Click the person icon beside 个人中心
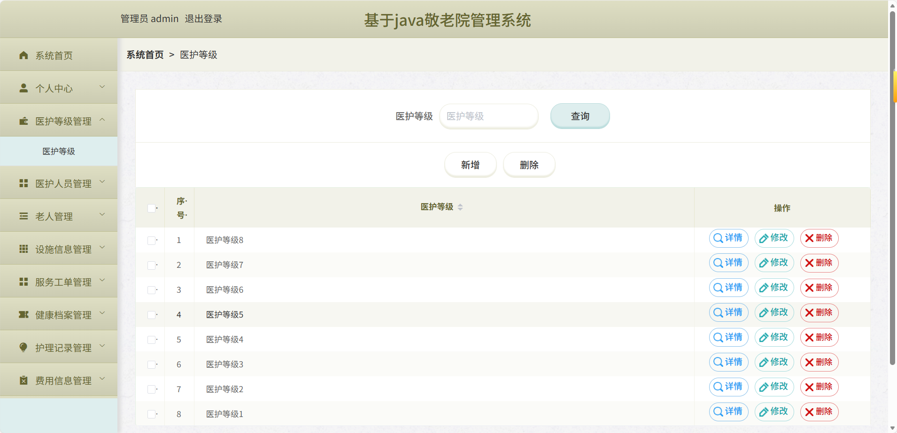Viewport: 897px width, 433px height. [23, 88]
